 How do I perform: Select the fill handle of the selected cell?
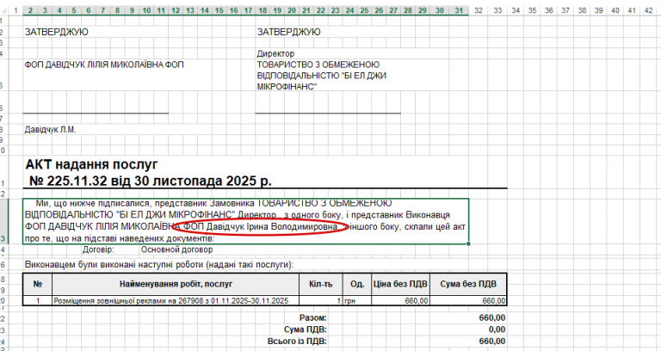469,243
